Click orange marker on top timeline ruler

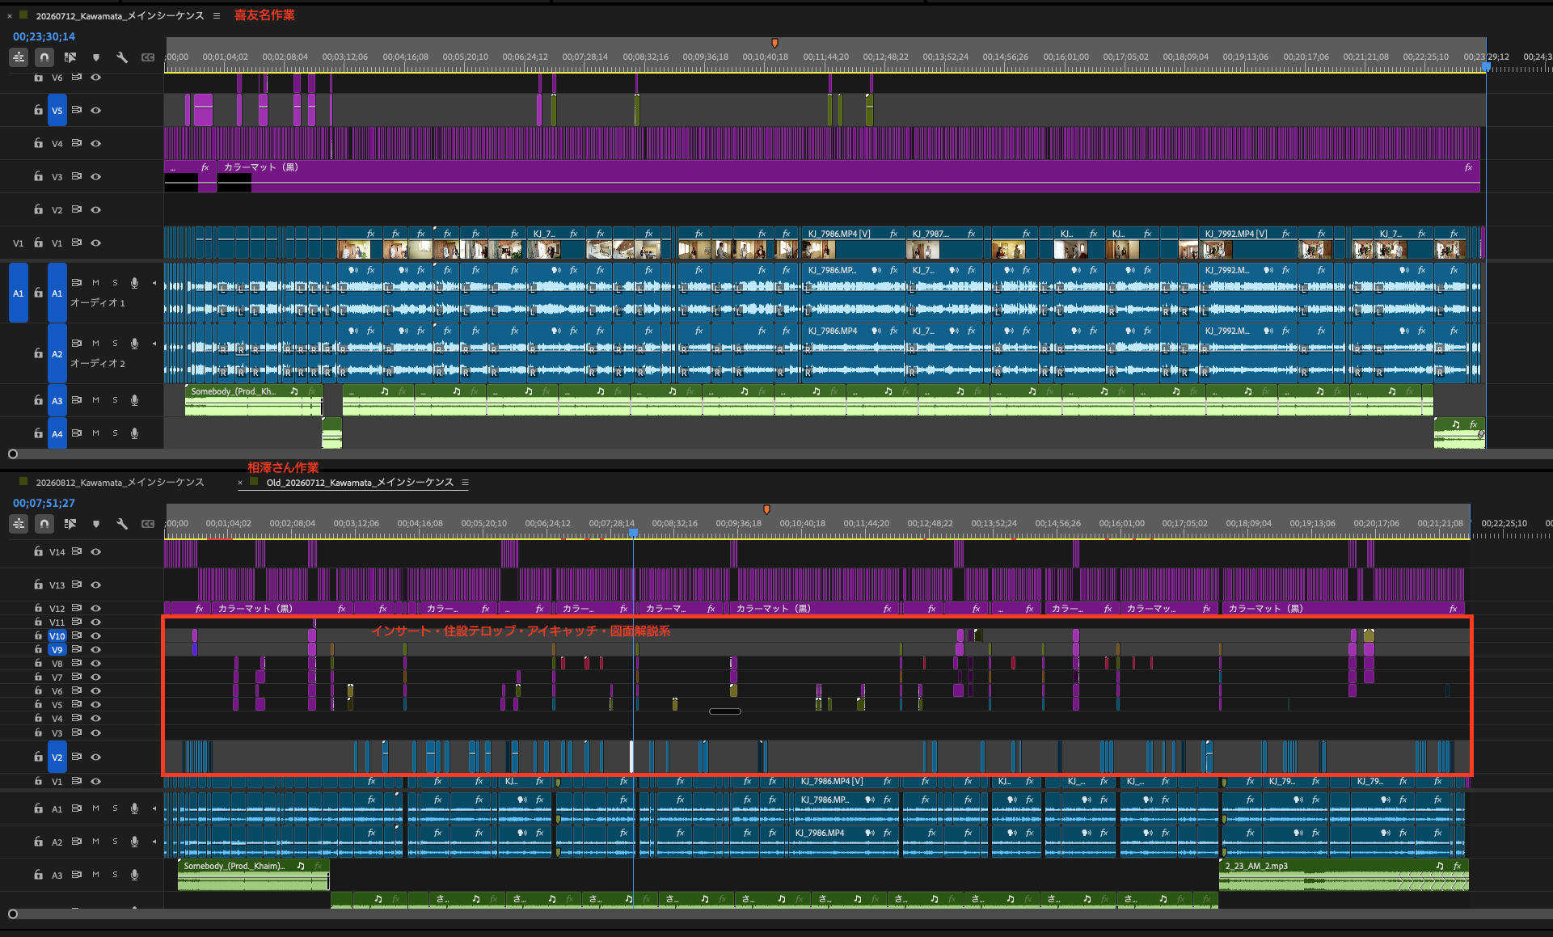[774, 43]
